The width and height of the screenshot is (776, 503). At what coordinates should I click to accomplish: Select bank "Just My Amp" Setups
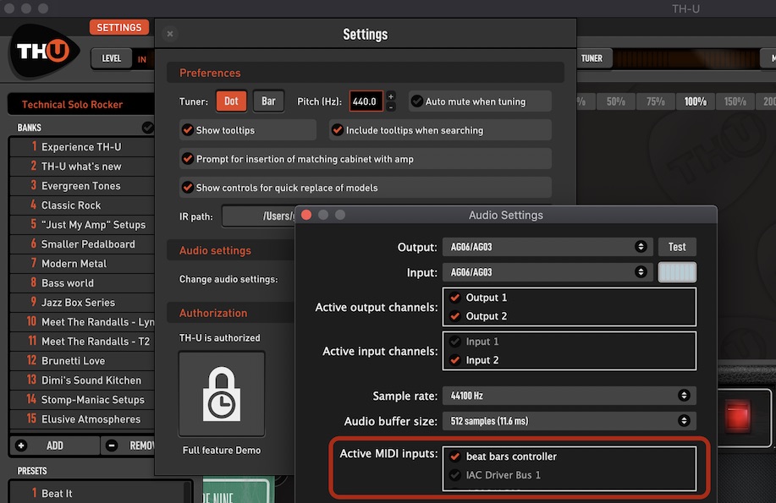pos(82,225)
